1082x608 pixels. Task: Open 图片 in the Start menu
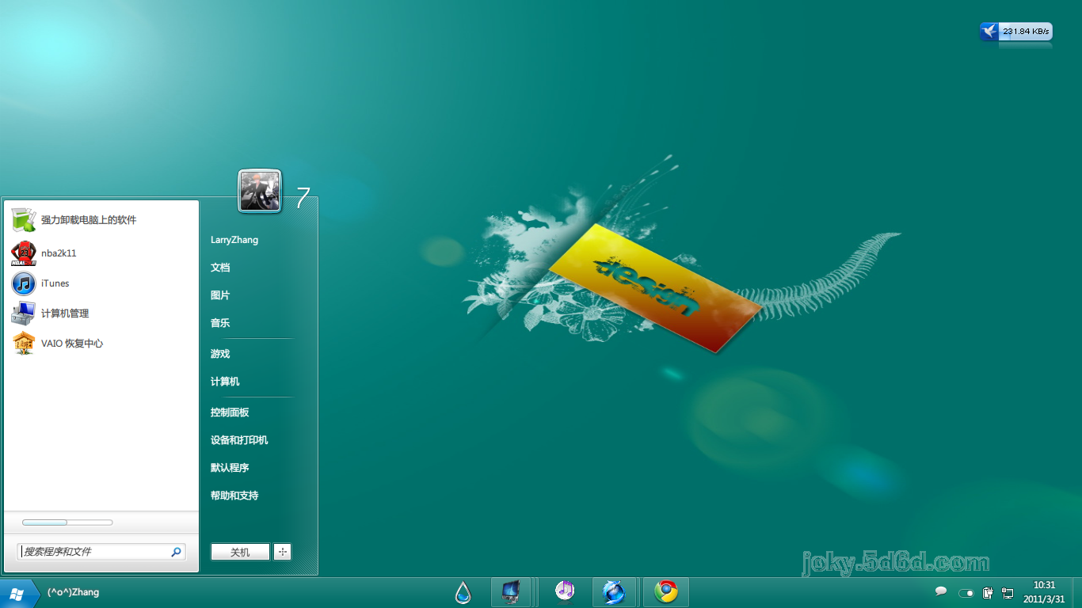(x=220, y=295)
